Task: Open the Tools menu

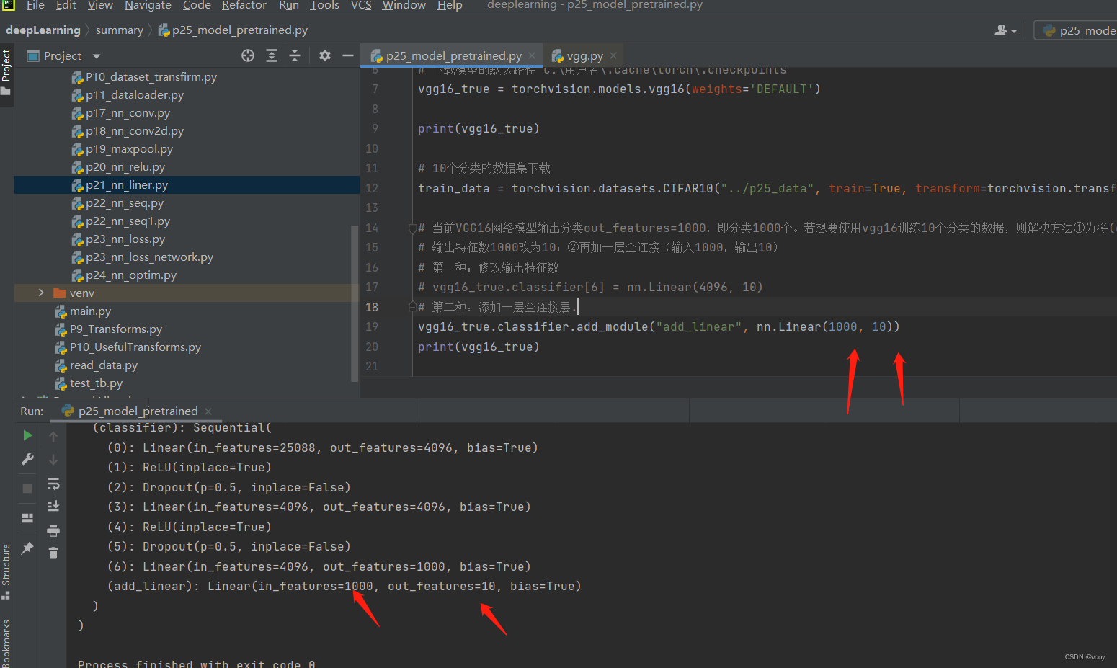Action: (x=324, y=5)
